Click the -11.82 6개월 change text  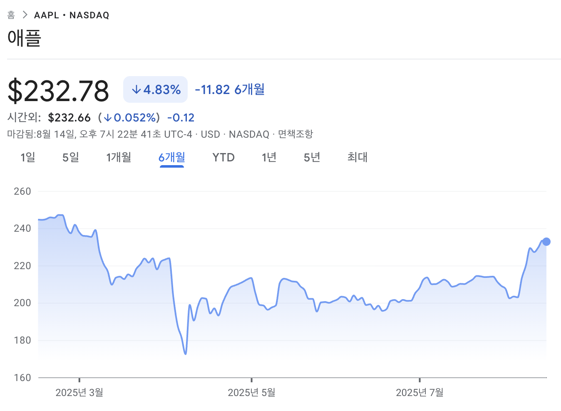(230, 89)
